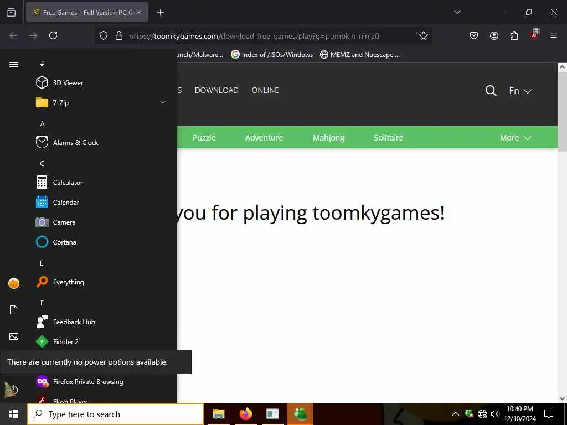This screenshot has height=425, width=567.
Task: Open the site search magnifier
Action: pos(491,91)
